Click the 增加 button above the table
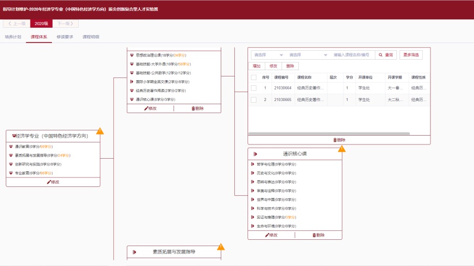474x266 pixels. point(256,66)
